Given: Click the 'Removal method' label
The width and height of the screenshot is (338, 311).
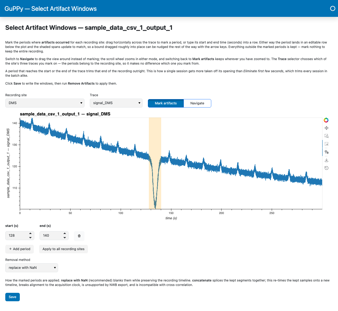Looking at the screenshot, I should point(18,260).
